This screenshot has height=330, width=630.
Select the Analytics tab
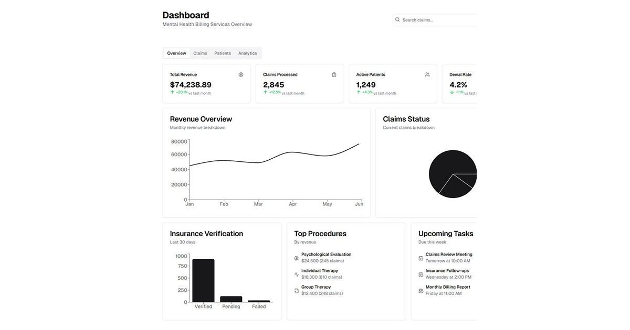tap(247, 53)
